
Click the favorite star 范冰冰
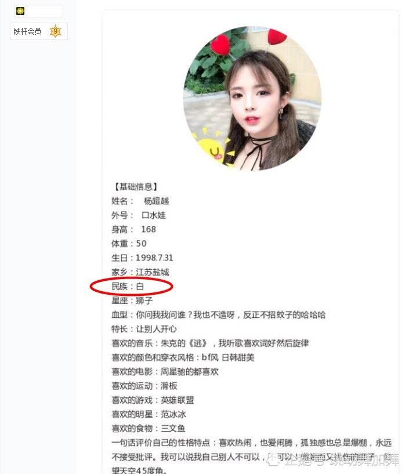pos(173,414)
